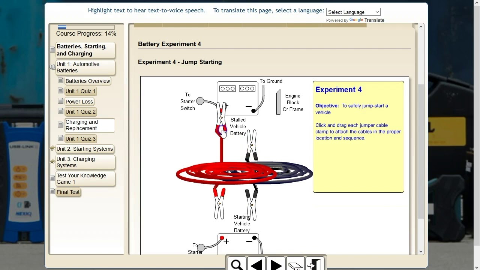Open Unit 1 Quiz 1
Viewport: 480px width, 270px height.
click(81, 91)
